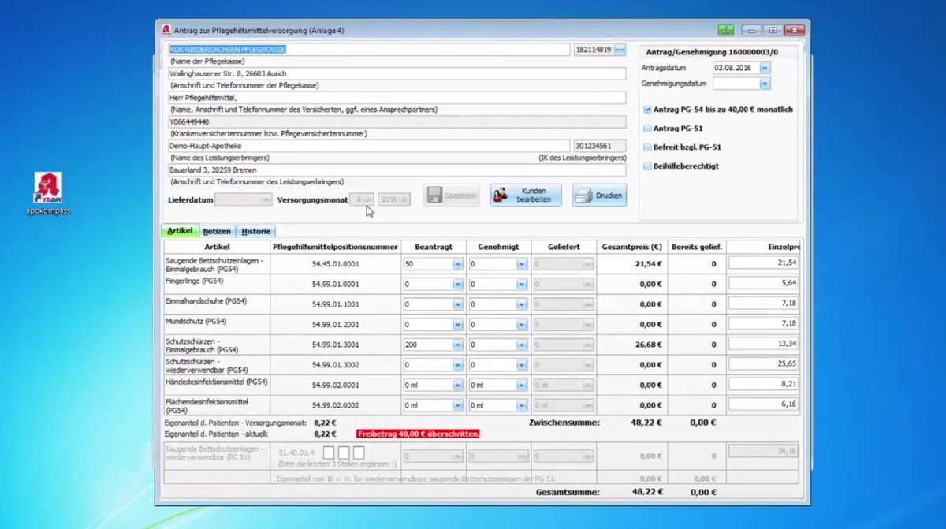Open the Historie tab

tap(255, 231)
